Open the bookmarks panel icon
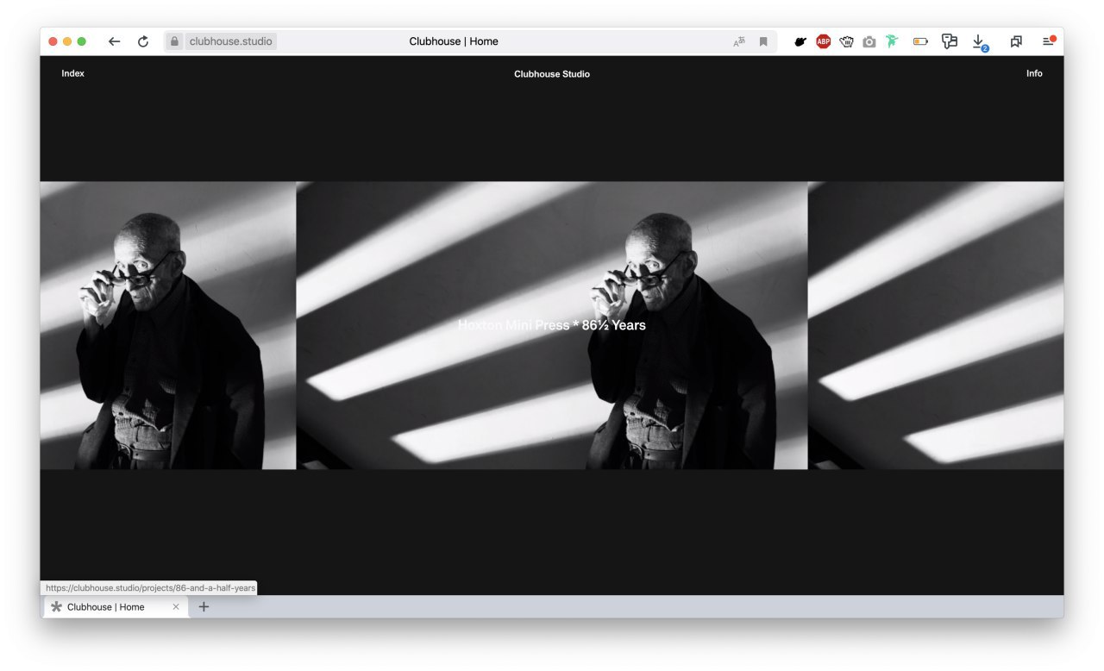Image resolution: width=1104 pixels, height=671 pixels. [1016, 41]
